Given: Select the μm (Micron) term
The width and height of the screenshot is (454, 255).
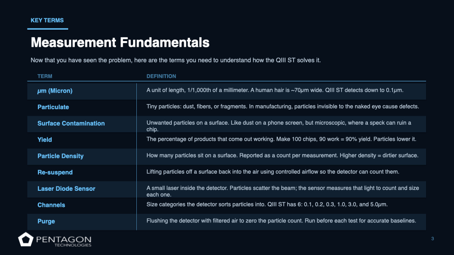Looking at the screenshot, I should click(x=55, y=91).
